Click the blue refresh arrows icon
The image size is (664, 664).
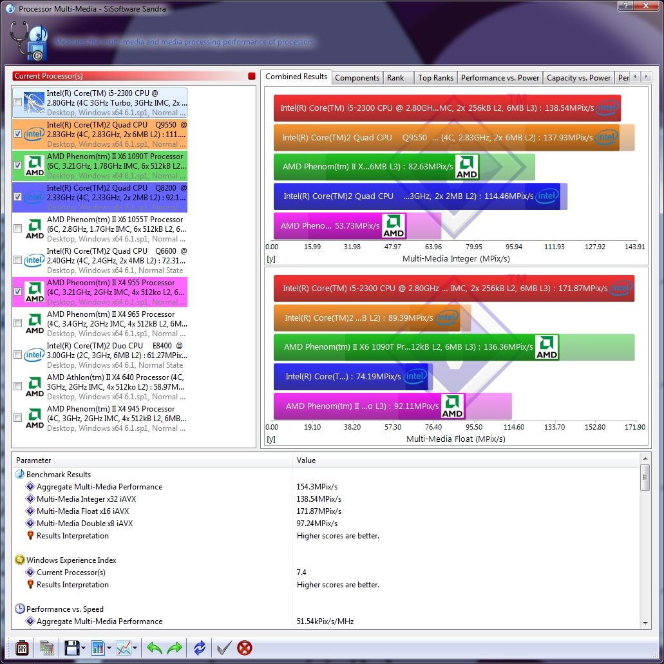(x=200, y=648)
